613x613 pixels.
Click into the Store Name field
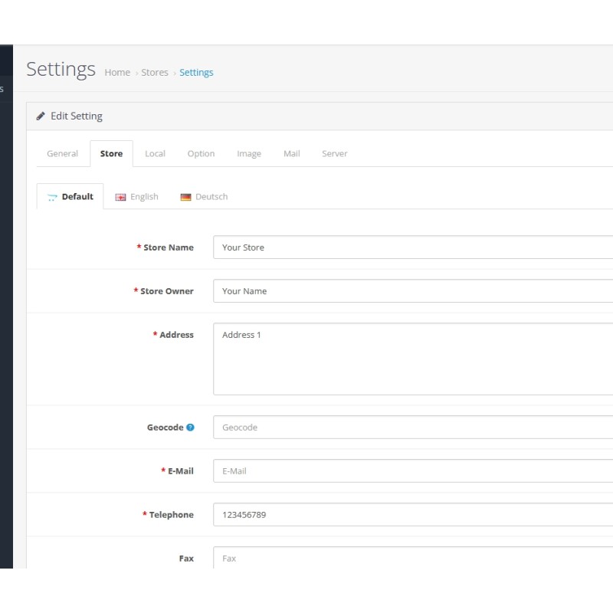414,247
